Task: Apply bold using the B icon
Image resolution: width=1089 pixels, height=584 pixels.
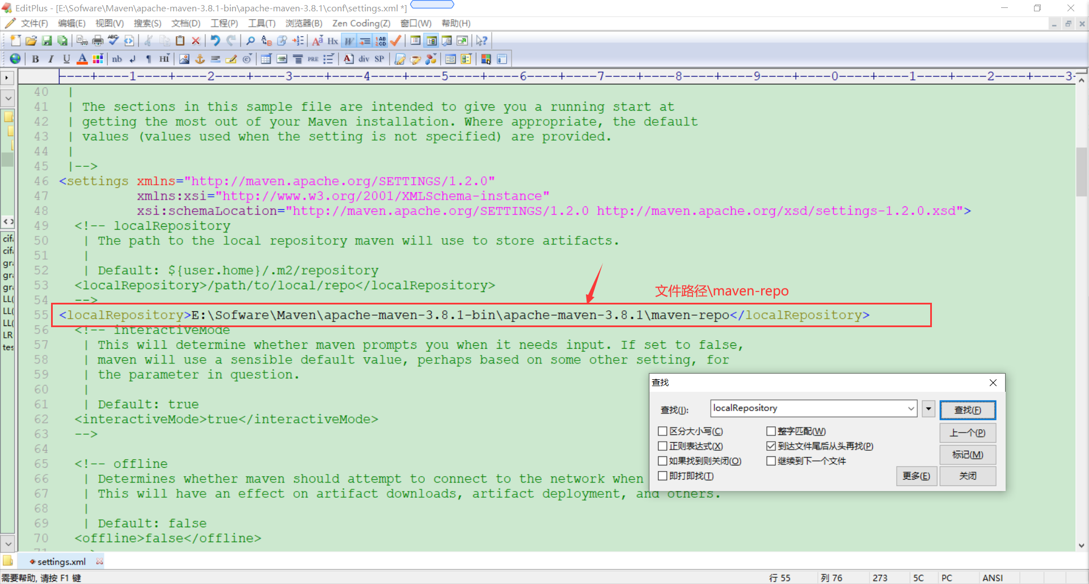Action: pos(35,58)
